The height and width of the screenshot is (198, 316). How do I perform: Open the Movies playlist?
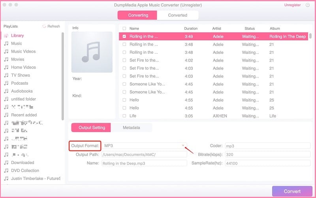[x=17, y=59]
